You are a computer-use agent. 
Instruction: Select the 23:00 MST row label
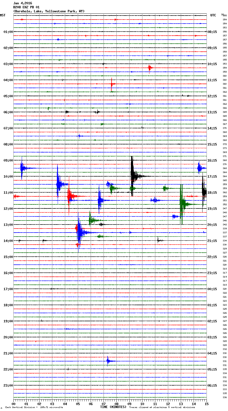(8, 386)
